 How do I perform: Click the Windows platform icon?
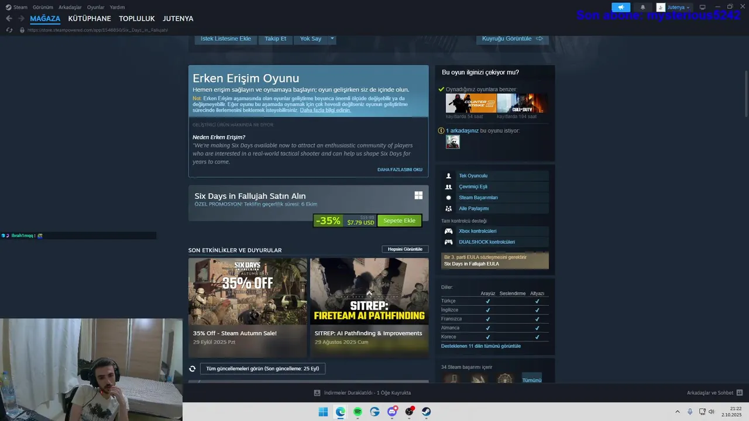coord(418,195)
